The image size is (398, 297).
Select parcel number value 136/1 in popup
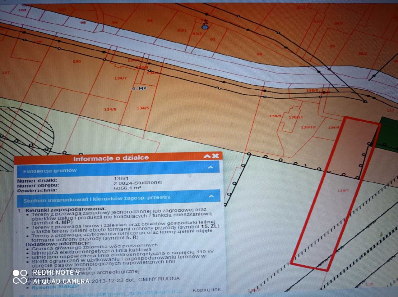(121, 178)
